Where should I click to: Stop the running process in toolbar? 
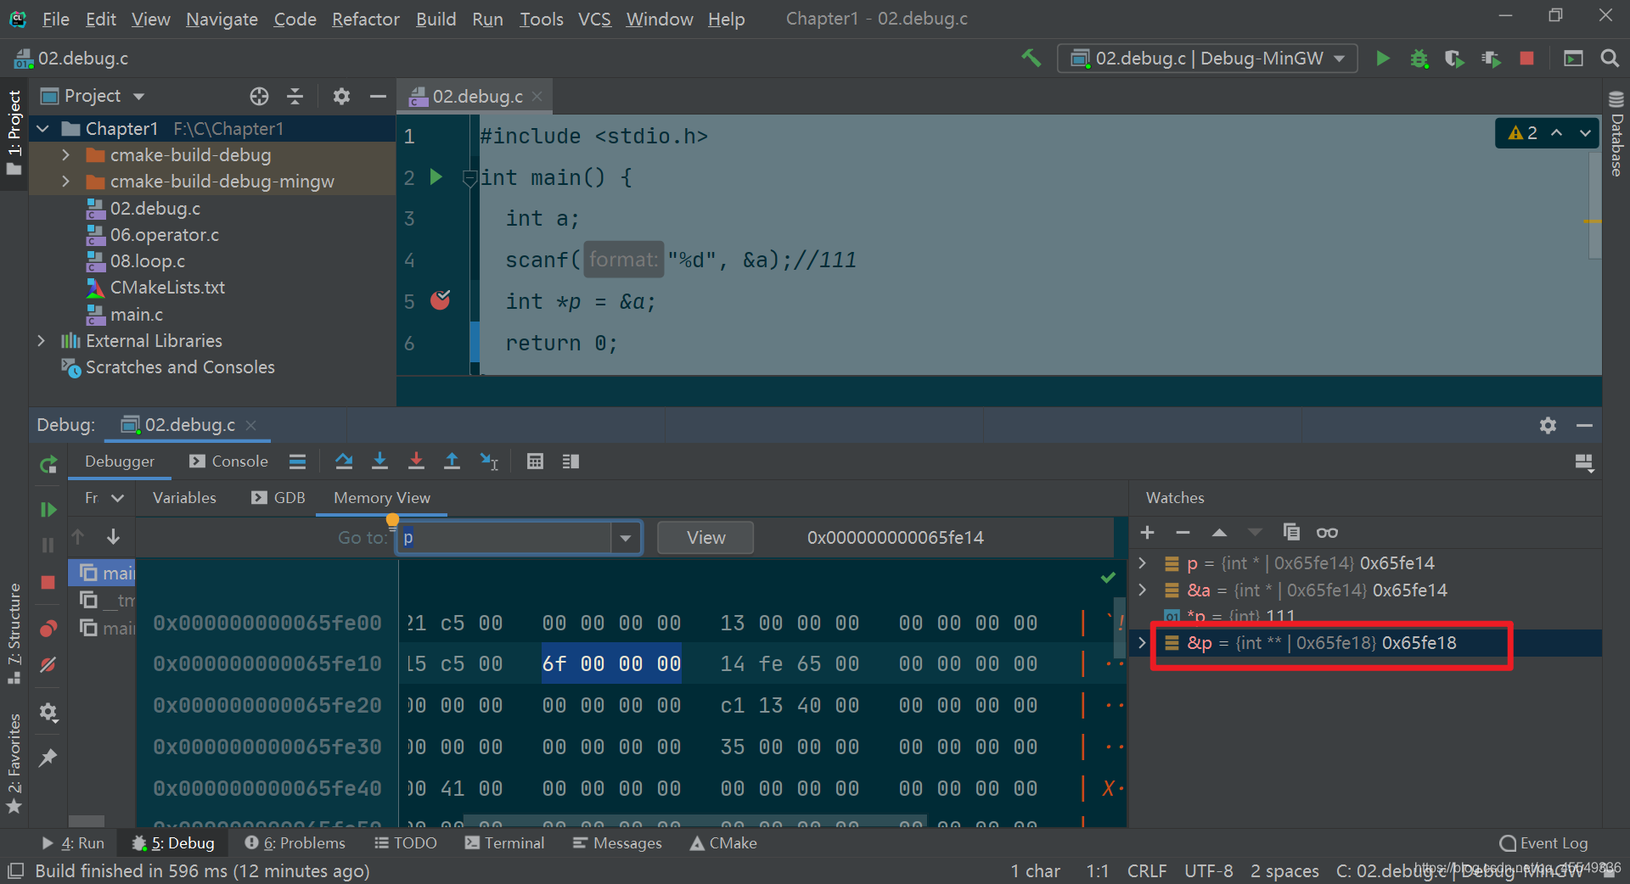pos(1526,58)
